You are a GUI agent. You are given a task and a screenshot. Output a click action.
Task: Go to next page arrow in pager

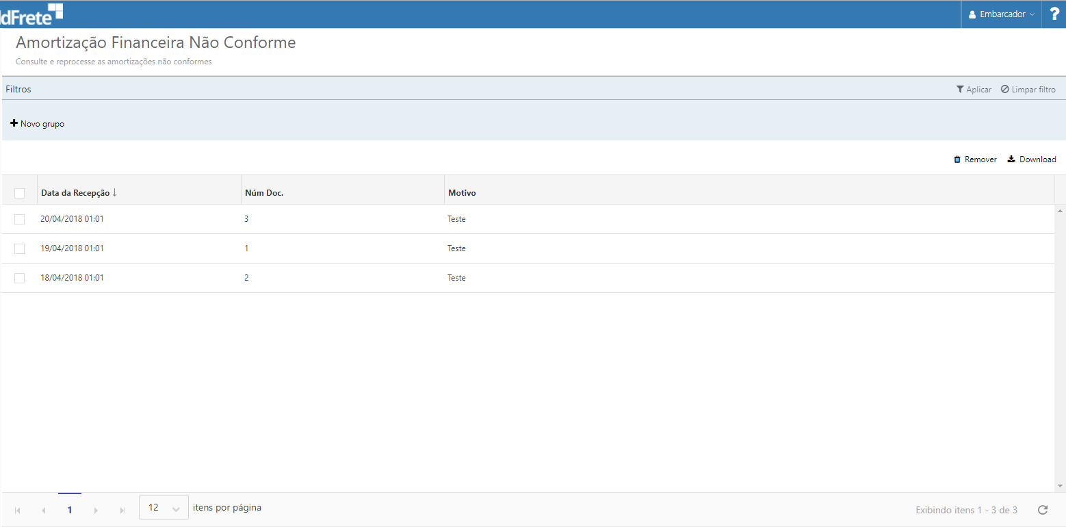(x=96, y=511)
